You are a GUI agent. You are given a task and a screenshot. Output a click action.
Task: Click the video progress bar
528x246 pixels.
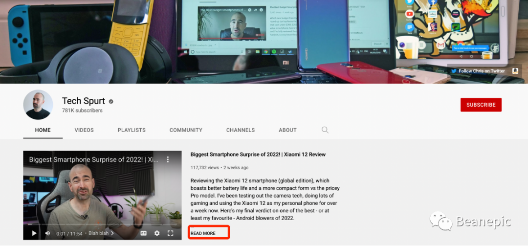click(x=102, y=224)
